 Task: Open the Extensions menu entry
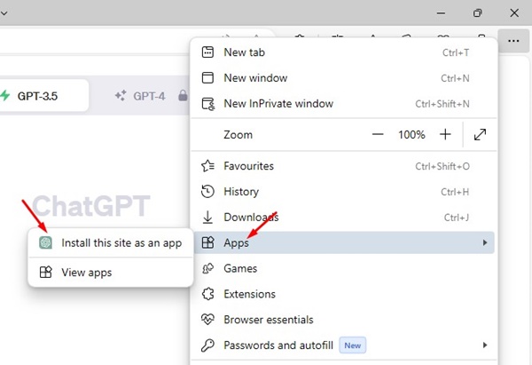pos(344,294)
